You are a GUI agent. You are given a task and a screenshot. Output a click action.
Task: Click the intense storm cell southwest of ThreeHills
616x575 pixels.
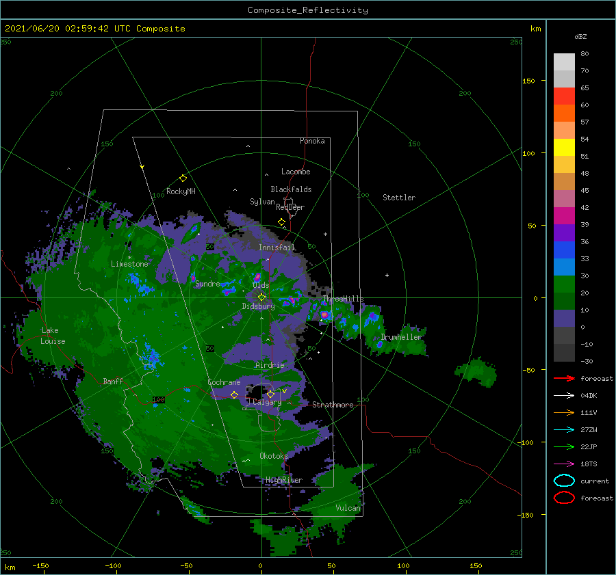click(x=324, y=315)
